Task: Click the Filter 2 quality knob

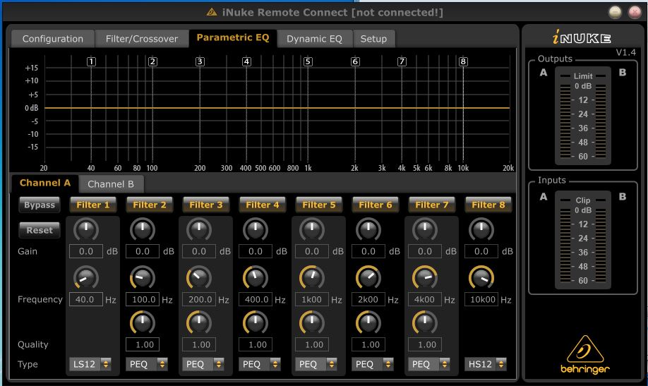Action: 143,323
